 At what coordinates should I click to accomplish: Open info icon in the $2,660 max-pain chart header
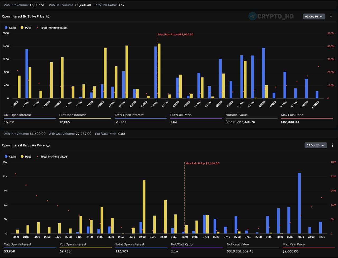(48, 145)
